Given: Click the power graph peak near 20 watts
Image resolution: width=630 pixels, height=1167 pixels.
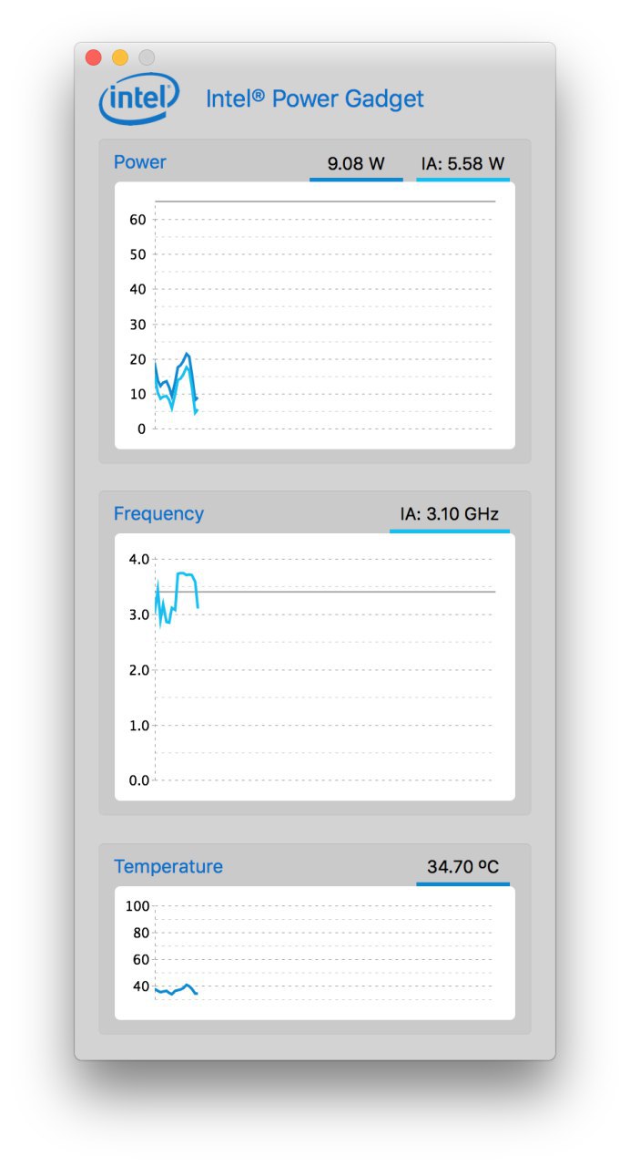Looking at the screenshot, I should coord(187,354).
